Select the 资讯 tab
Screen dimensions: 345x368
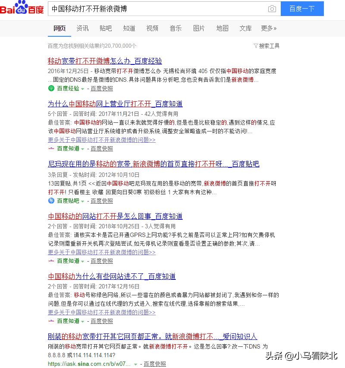click(x=82, y=29)
